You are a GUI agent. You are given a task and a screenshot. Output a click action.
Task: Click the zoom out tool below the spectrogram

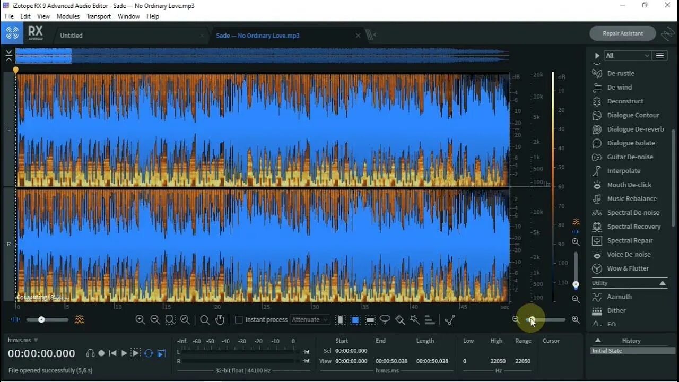155,319
